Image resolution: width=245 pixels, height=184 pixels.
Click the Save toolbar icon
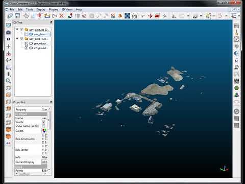(17, 16)
